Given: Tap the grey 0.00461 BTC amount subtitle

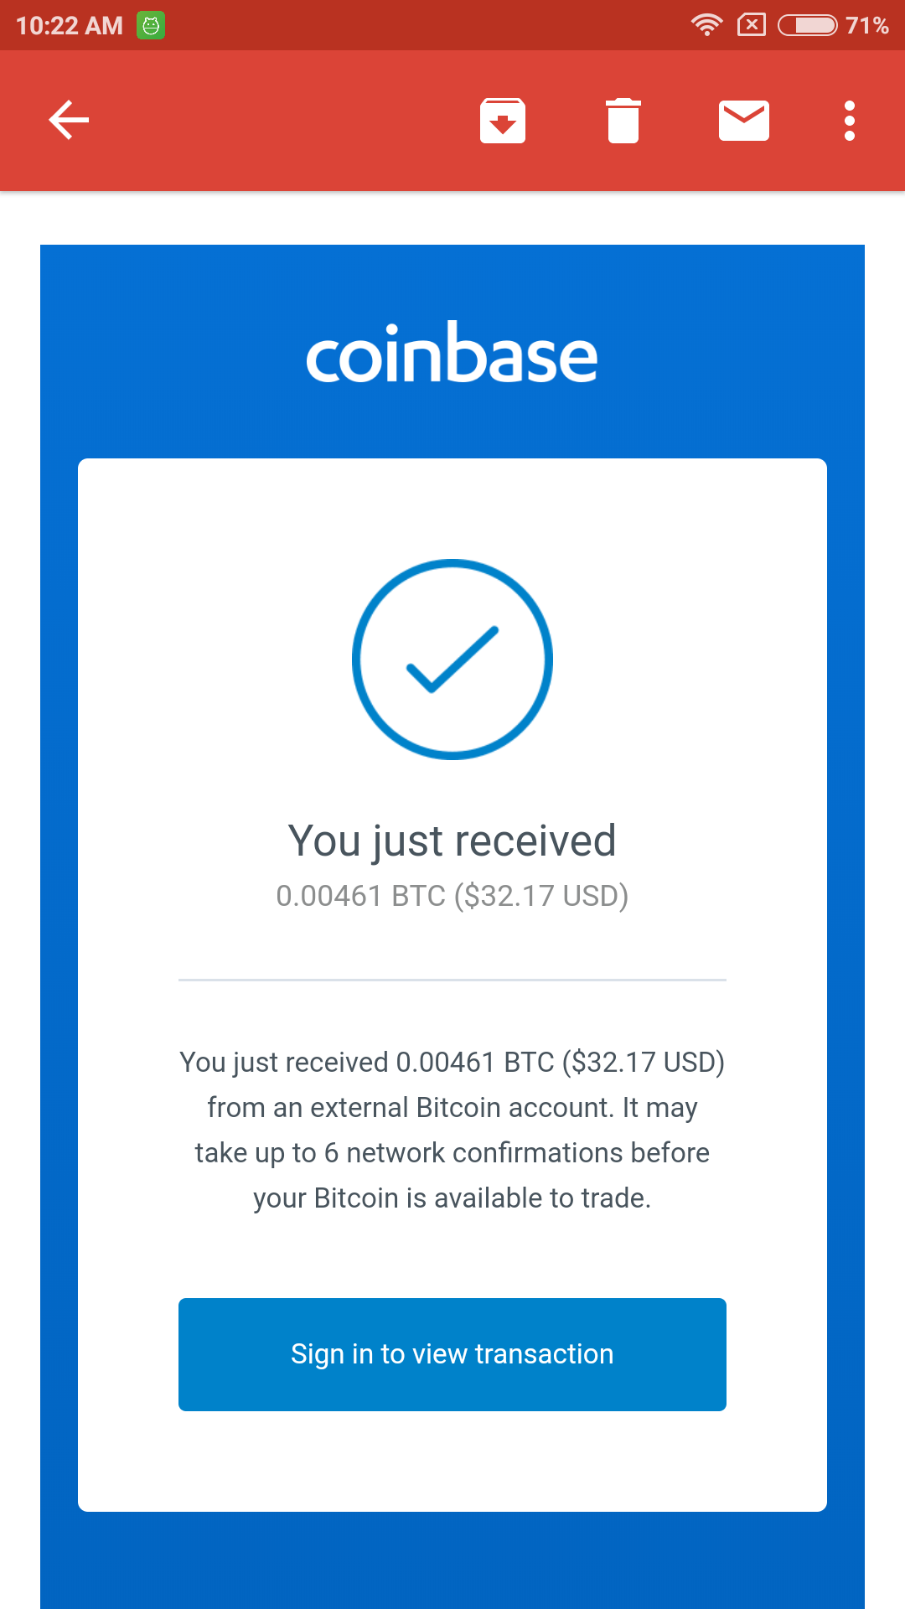Looking at the screenshot, I should point(452,896).
